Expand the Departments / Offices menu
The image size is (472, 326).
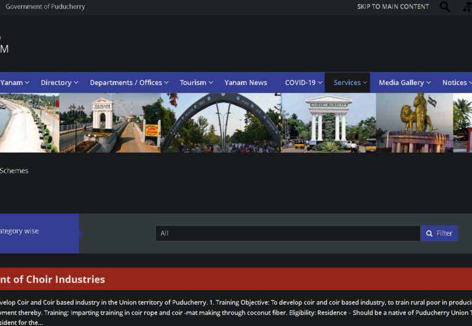(129, 83)
